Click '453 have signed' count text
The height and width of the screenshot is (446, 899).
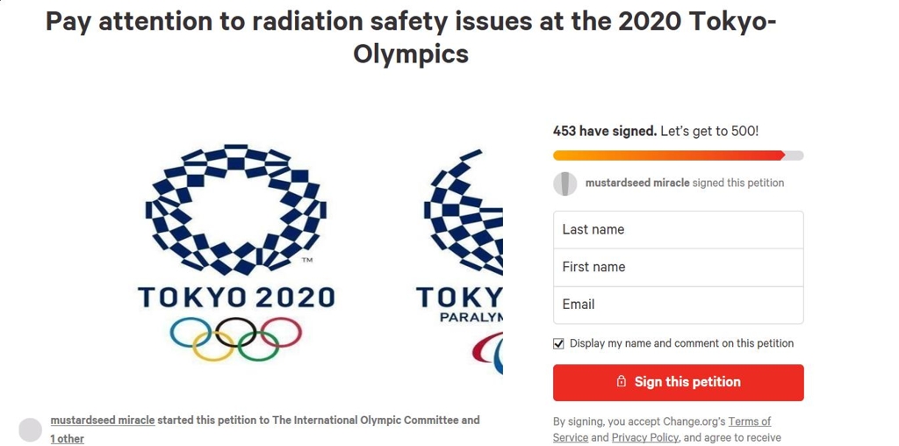pos(605,131)
